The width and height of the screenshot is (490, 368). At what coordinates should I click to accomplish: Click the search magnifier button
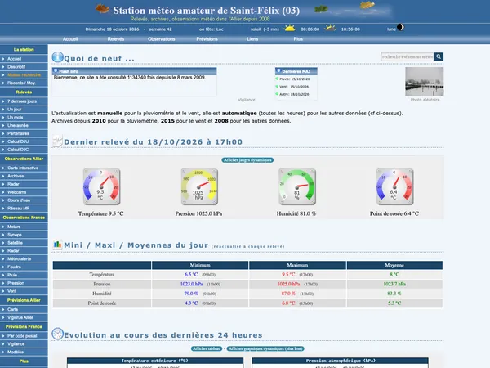pos(439,56)
